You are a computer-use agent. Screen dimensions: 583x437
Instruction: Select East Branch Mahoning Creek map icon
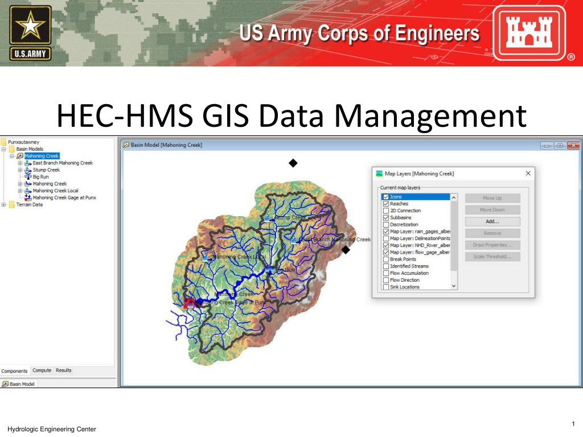[x=294, y=241]
